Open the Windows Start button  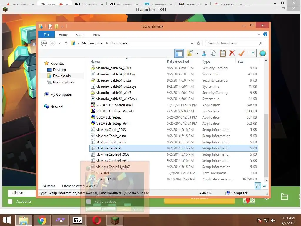coord(7,220)
